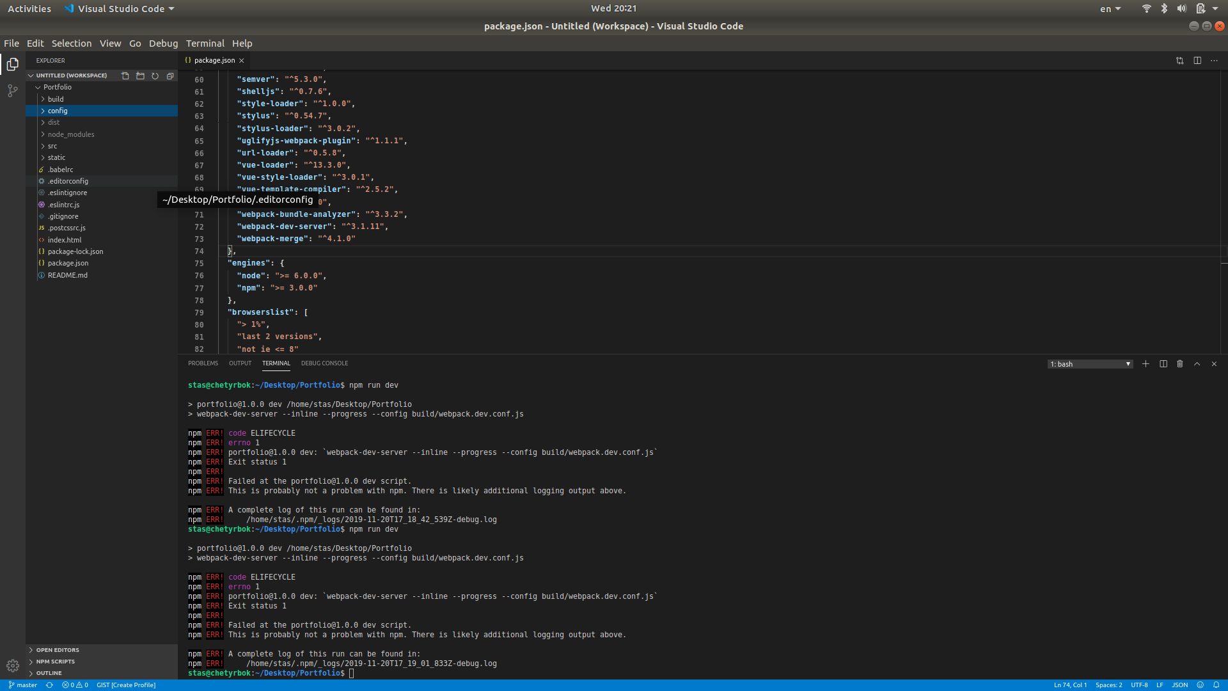Open the Manage gear settings menu
This screenshot has height=691, width=1228.
13,665
